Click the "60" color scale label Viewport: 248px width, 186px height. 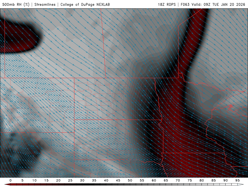[x=154, y=180]
